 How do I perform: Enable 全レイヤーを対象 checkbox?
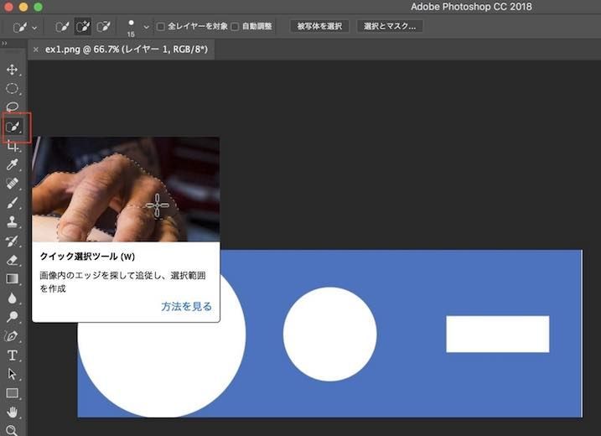point(161,27)
